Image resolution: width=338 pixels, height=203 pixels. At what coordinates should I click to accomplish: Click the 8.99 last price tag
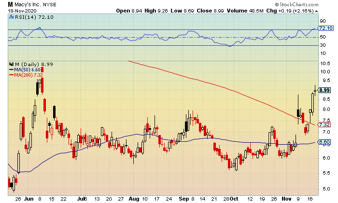tap(324, 90)
